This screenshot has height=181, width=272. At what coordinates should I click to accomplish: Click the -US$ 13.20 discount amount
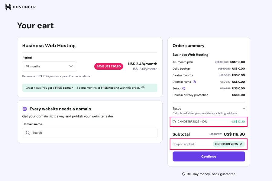click(x=238, y=122)
